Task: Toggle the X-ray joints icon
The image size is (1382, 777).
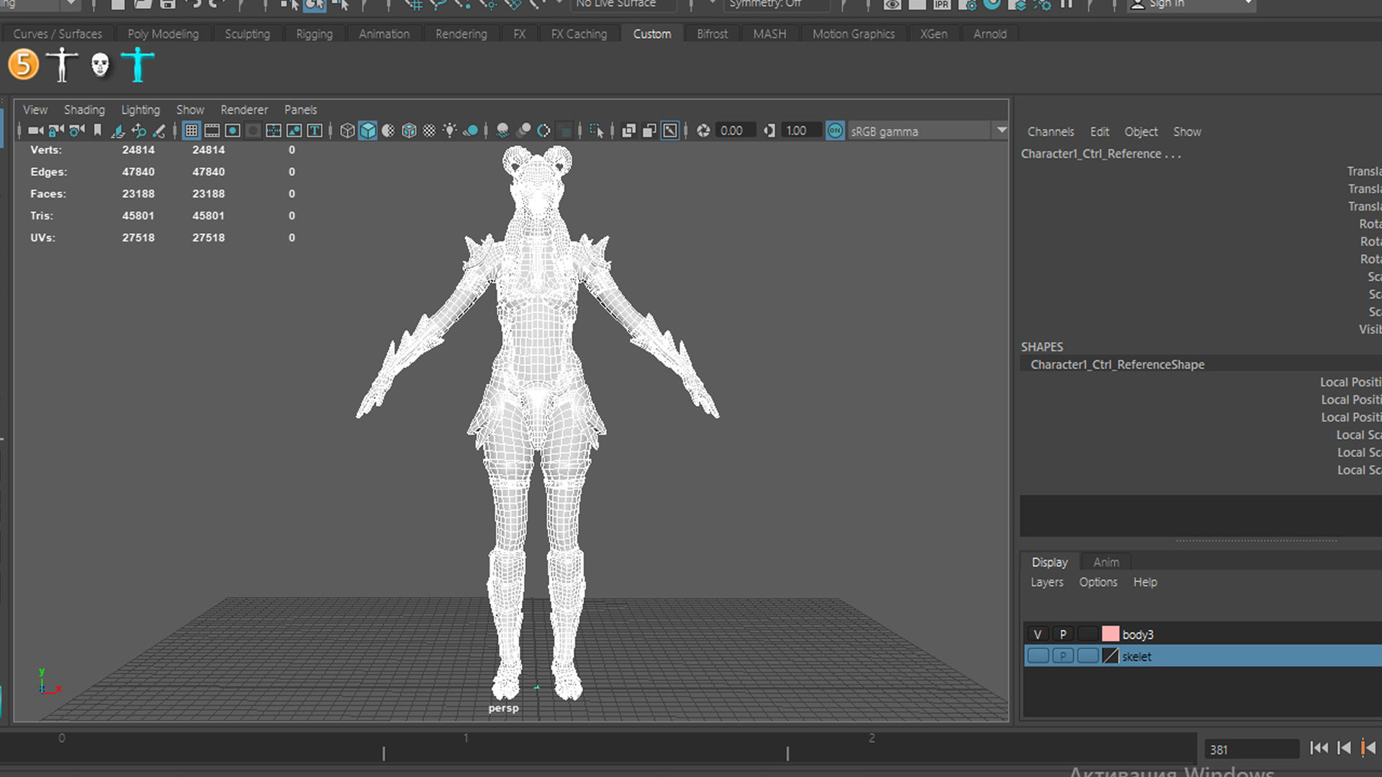Action: (670, 130)
